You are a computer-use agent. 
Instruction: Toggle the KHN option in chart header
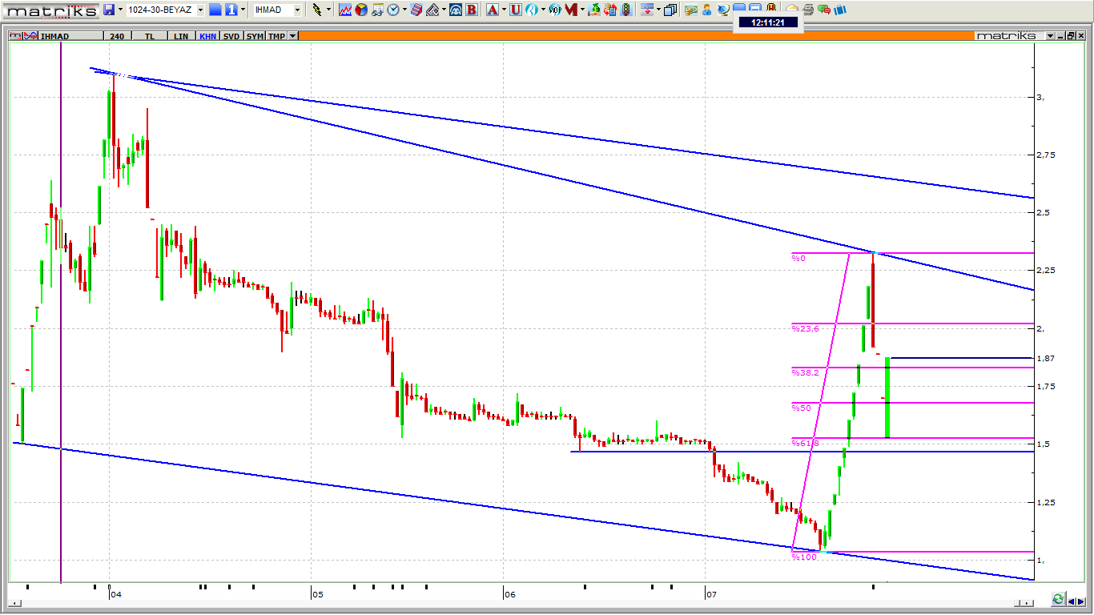[207, 36]
